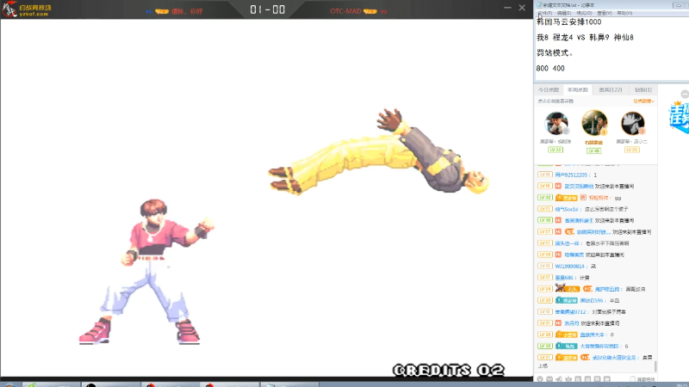The width and height of the screenshot is (689, 387).
Task: Click the crown icon in the chat toolbar
Action: pyautogui.click(x=568, y=379)
